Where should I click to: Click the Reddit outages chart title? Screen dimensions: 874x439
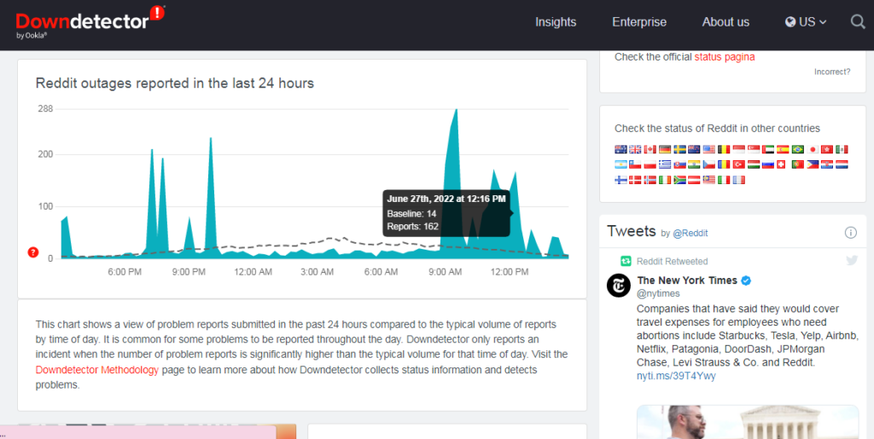(174, 84)
